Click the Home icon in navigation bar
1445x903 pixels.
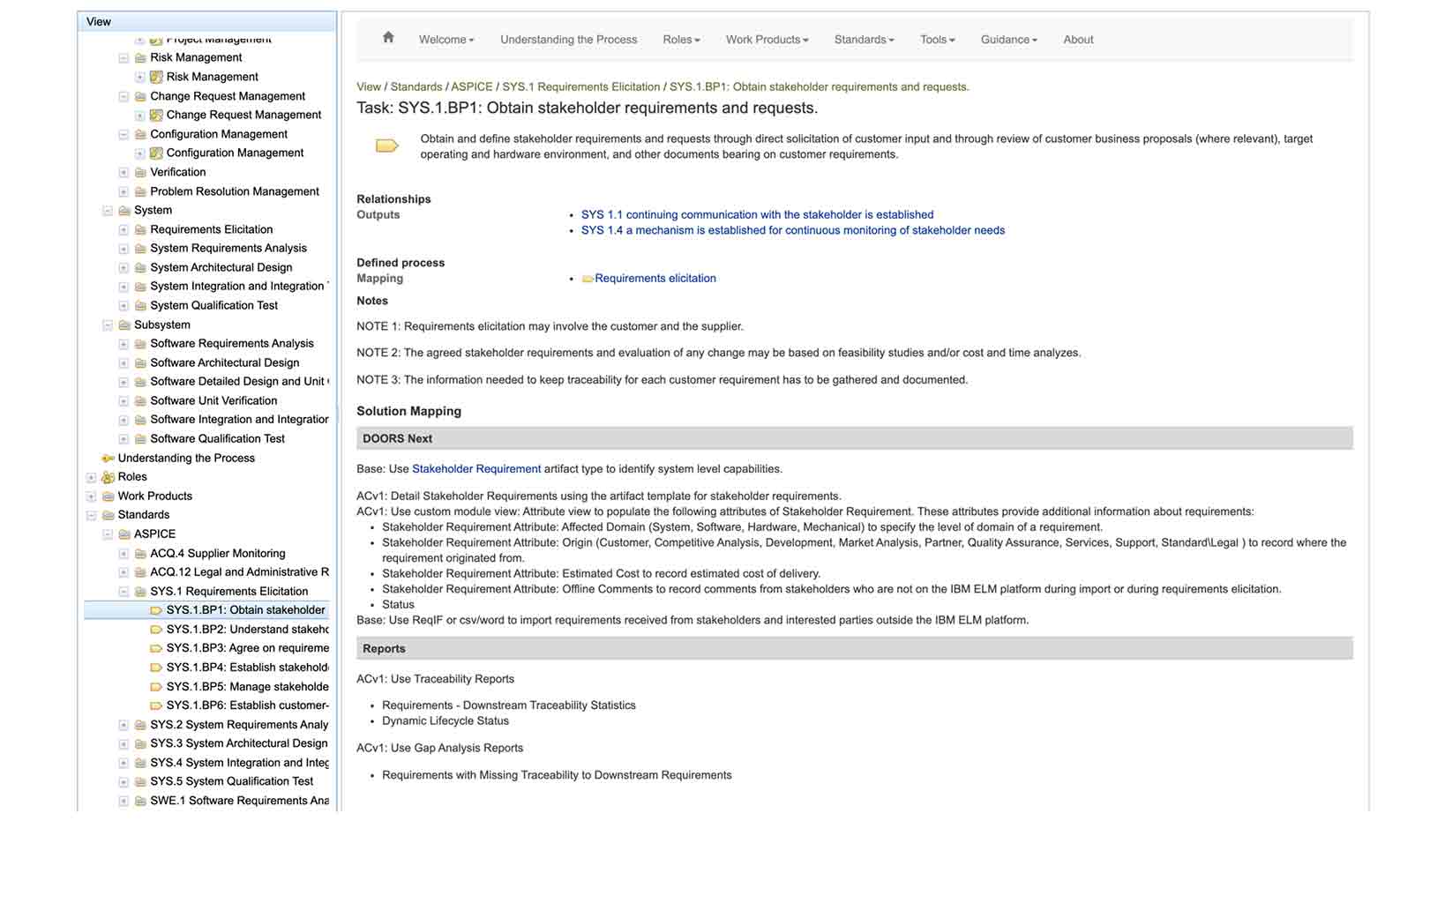388,38
